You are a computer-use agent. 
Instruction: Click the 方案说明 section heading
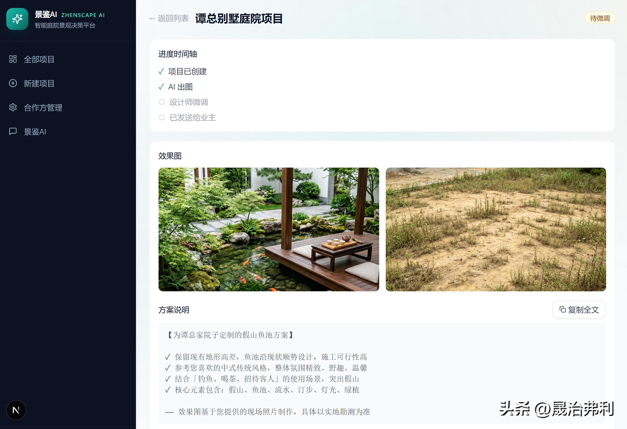(x=174, y=310)
